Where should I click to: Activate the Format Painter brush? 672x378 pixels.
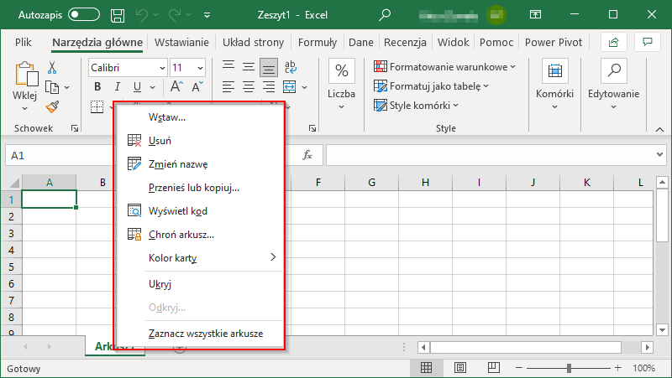pos(52,107)
